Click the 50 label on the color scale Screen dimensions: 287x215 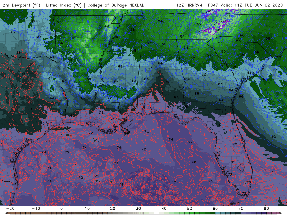(x=190, y=209)
